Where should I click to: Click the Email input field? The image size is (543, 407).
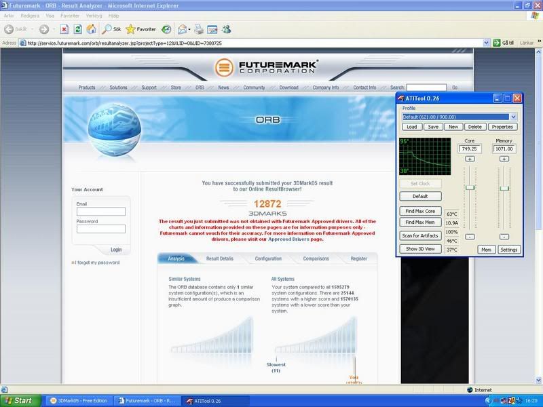(101, 212)
